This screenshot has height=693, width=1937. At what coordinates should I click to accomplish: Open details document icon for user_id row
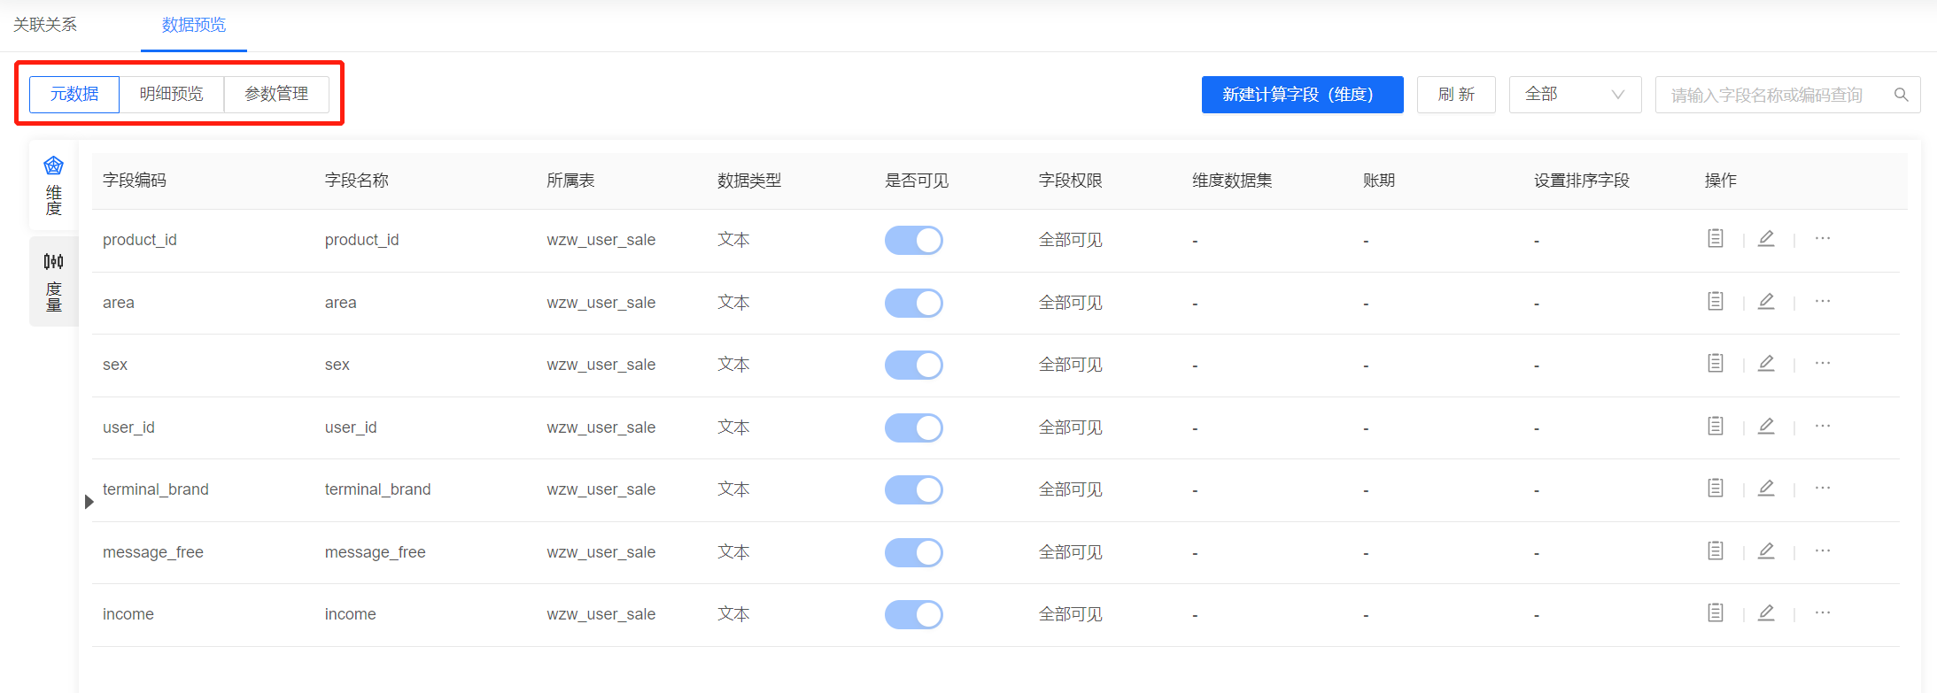click(x=1716, y=426)
